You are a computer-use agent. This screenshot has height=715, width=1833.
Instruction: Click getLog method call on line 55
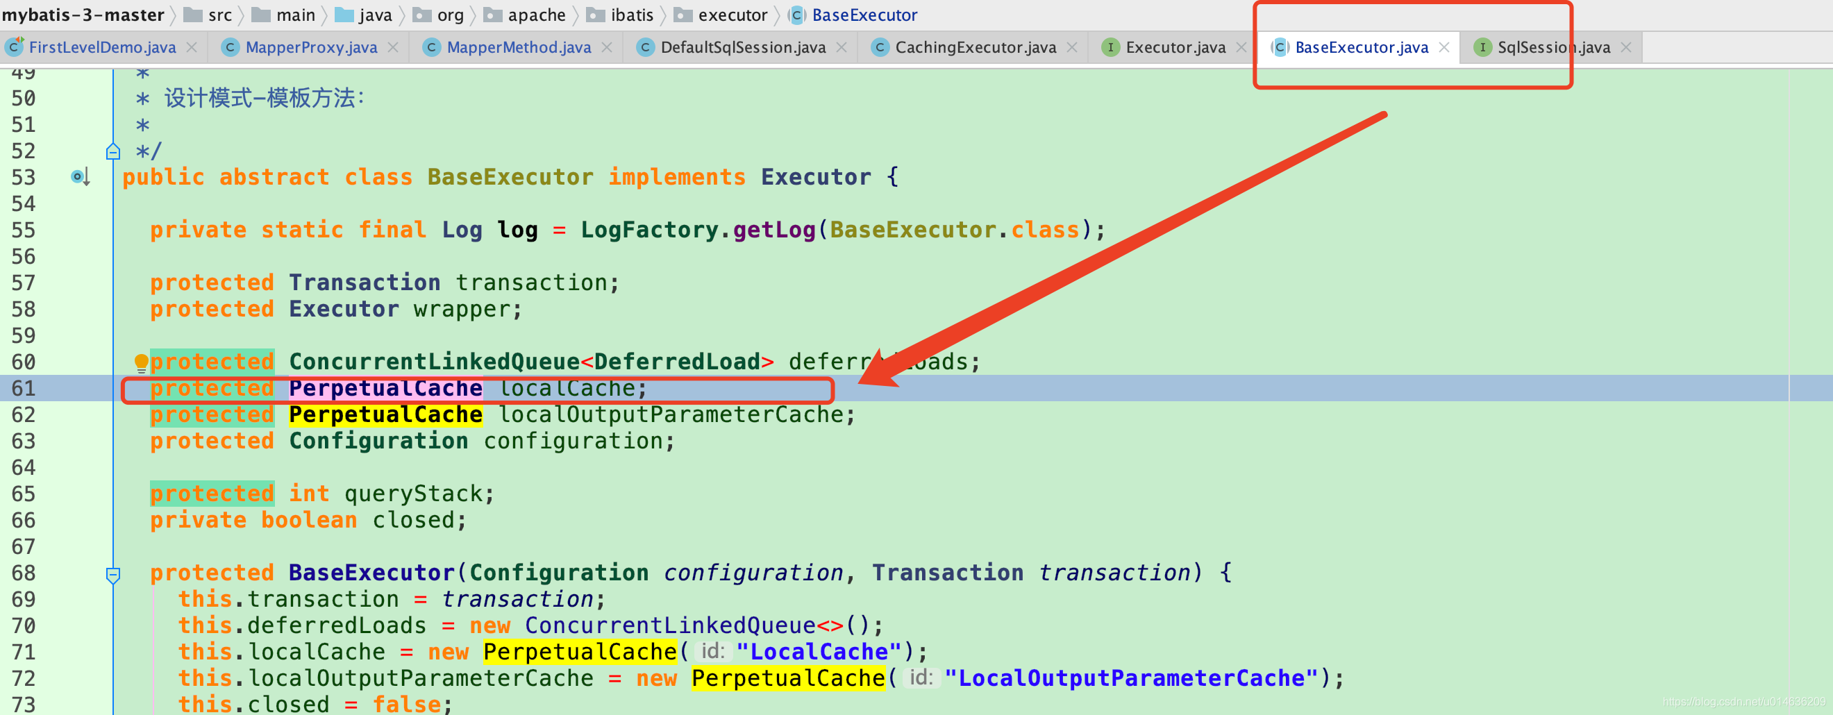tap(774, 230)
